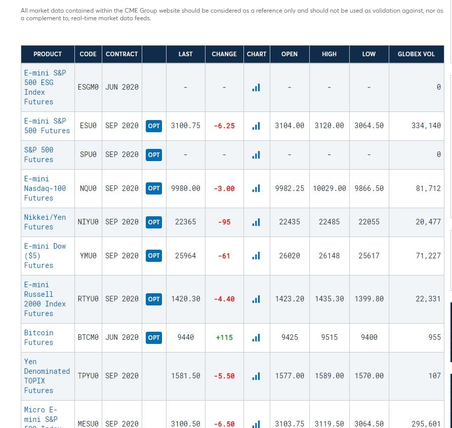This screenshot has height=428, width=452.
Task: Click the CODE column header
Action: click(x=88, y=54)
